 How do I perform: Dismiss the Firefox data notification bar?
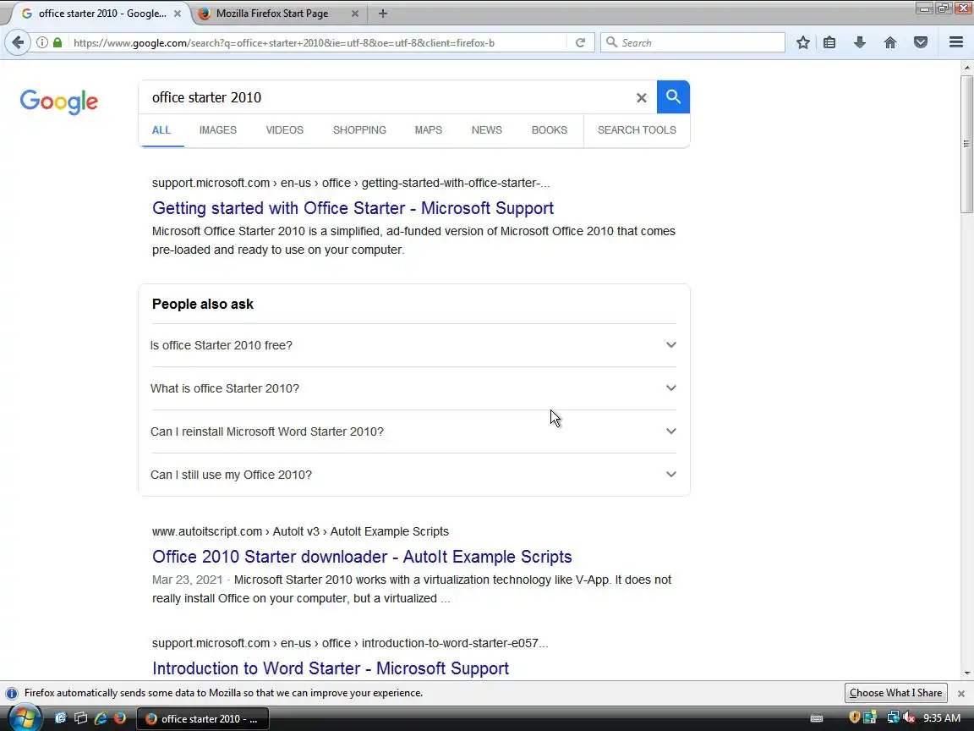pos(961,693)
